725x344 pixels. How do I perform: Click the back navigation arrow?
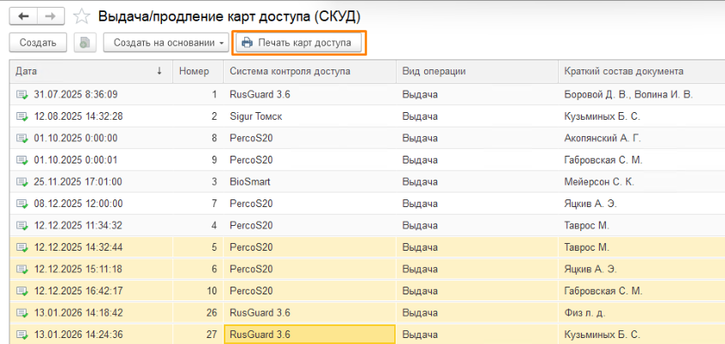(23, 16)
